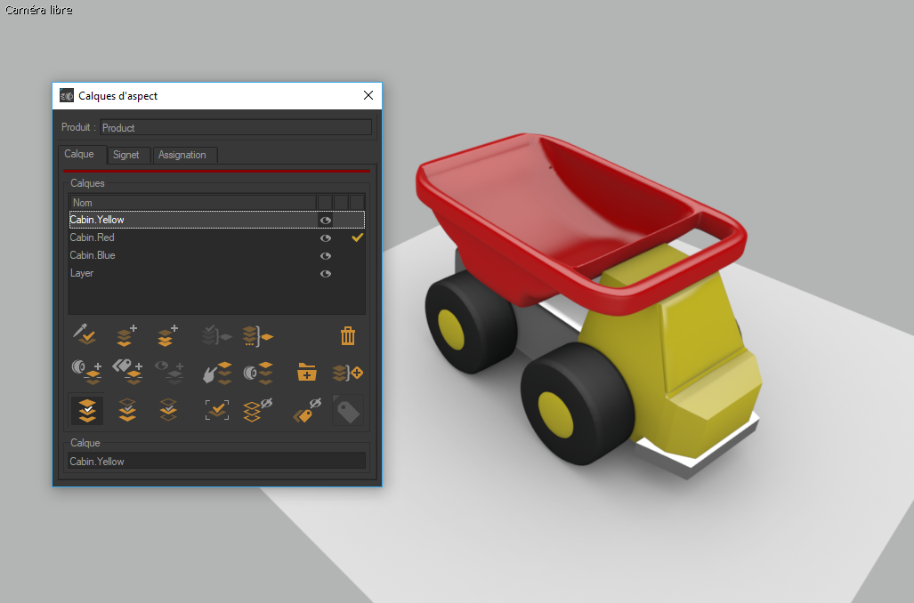This screenshot has height=603, width=914.
Task: Click the orange trash can delete icon
Action: 348,336
